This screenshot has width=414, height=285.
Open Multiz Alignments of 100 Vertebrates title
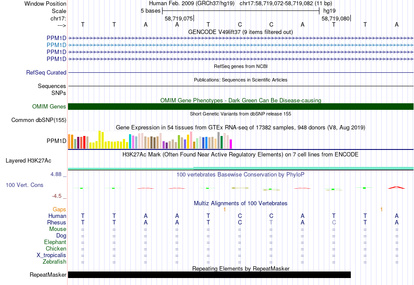(x=241, y=204)
